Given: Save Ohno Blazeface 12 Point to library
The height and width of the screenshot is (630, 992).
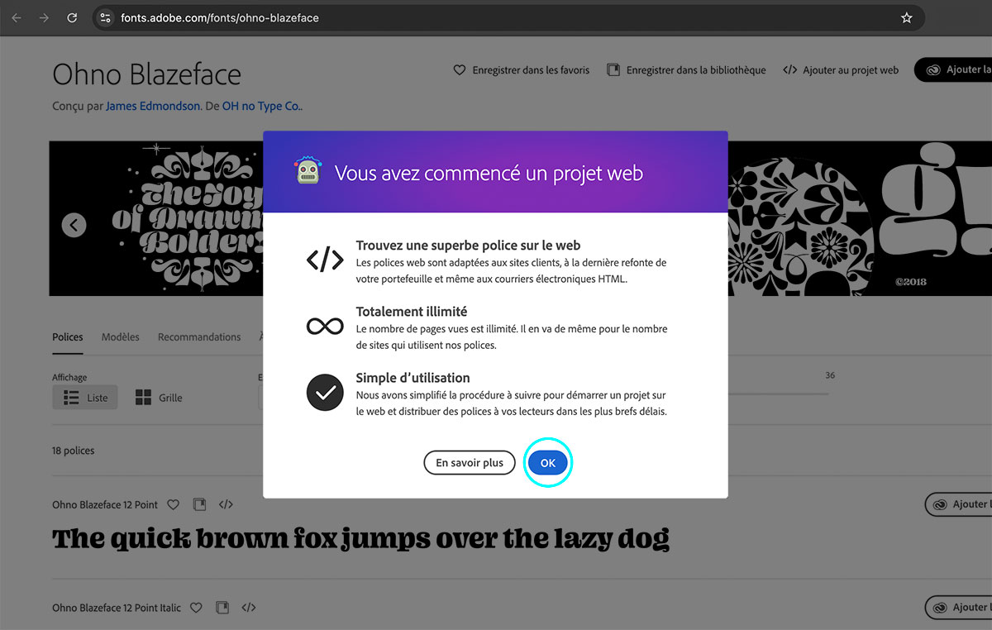Looking at the screenshot, I should click(x=199, y=504).
